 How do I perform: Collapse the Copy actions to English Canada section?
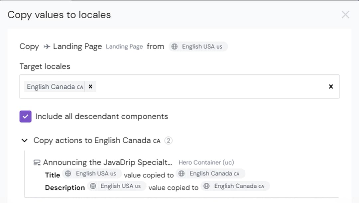coord(24,140)
